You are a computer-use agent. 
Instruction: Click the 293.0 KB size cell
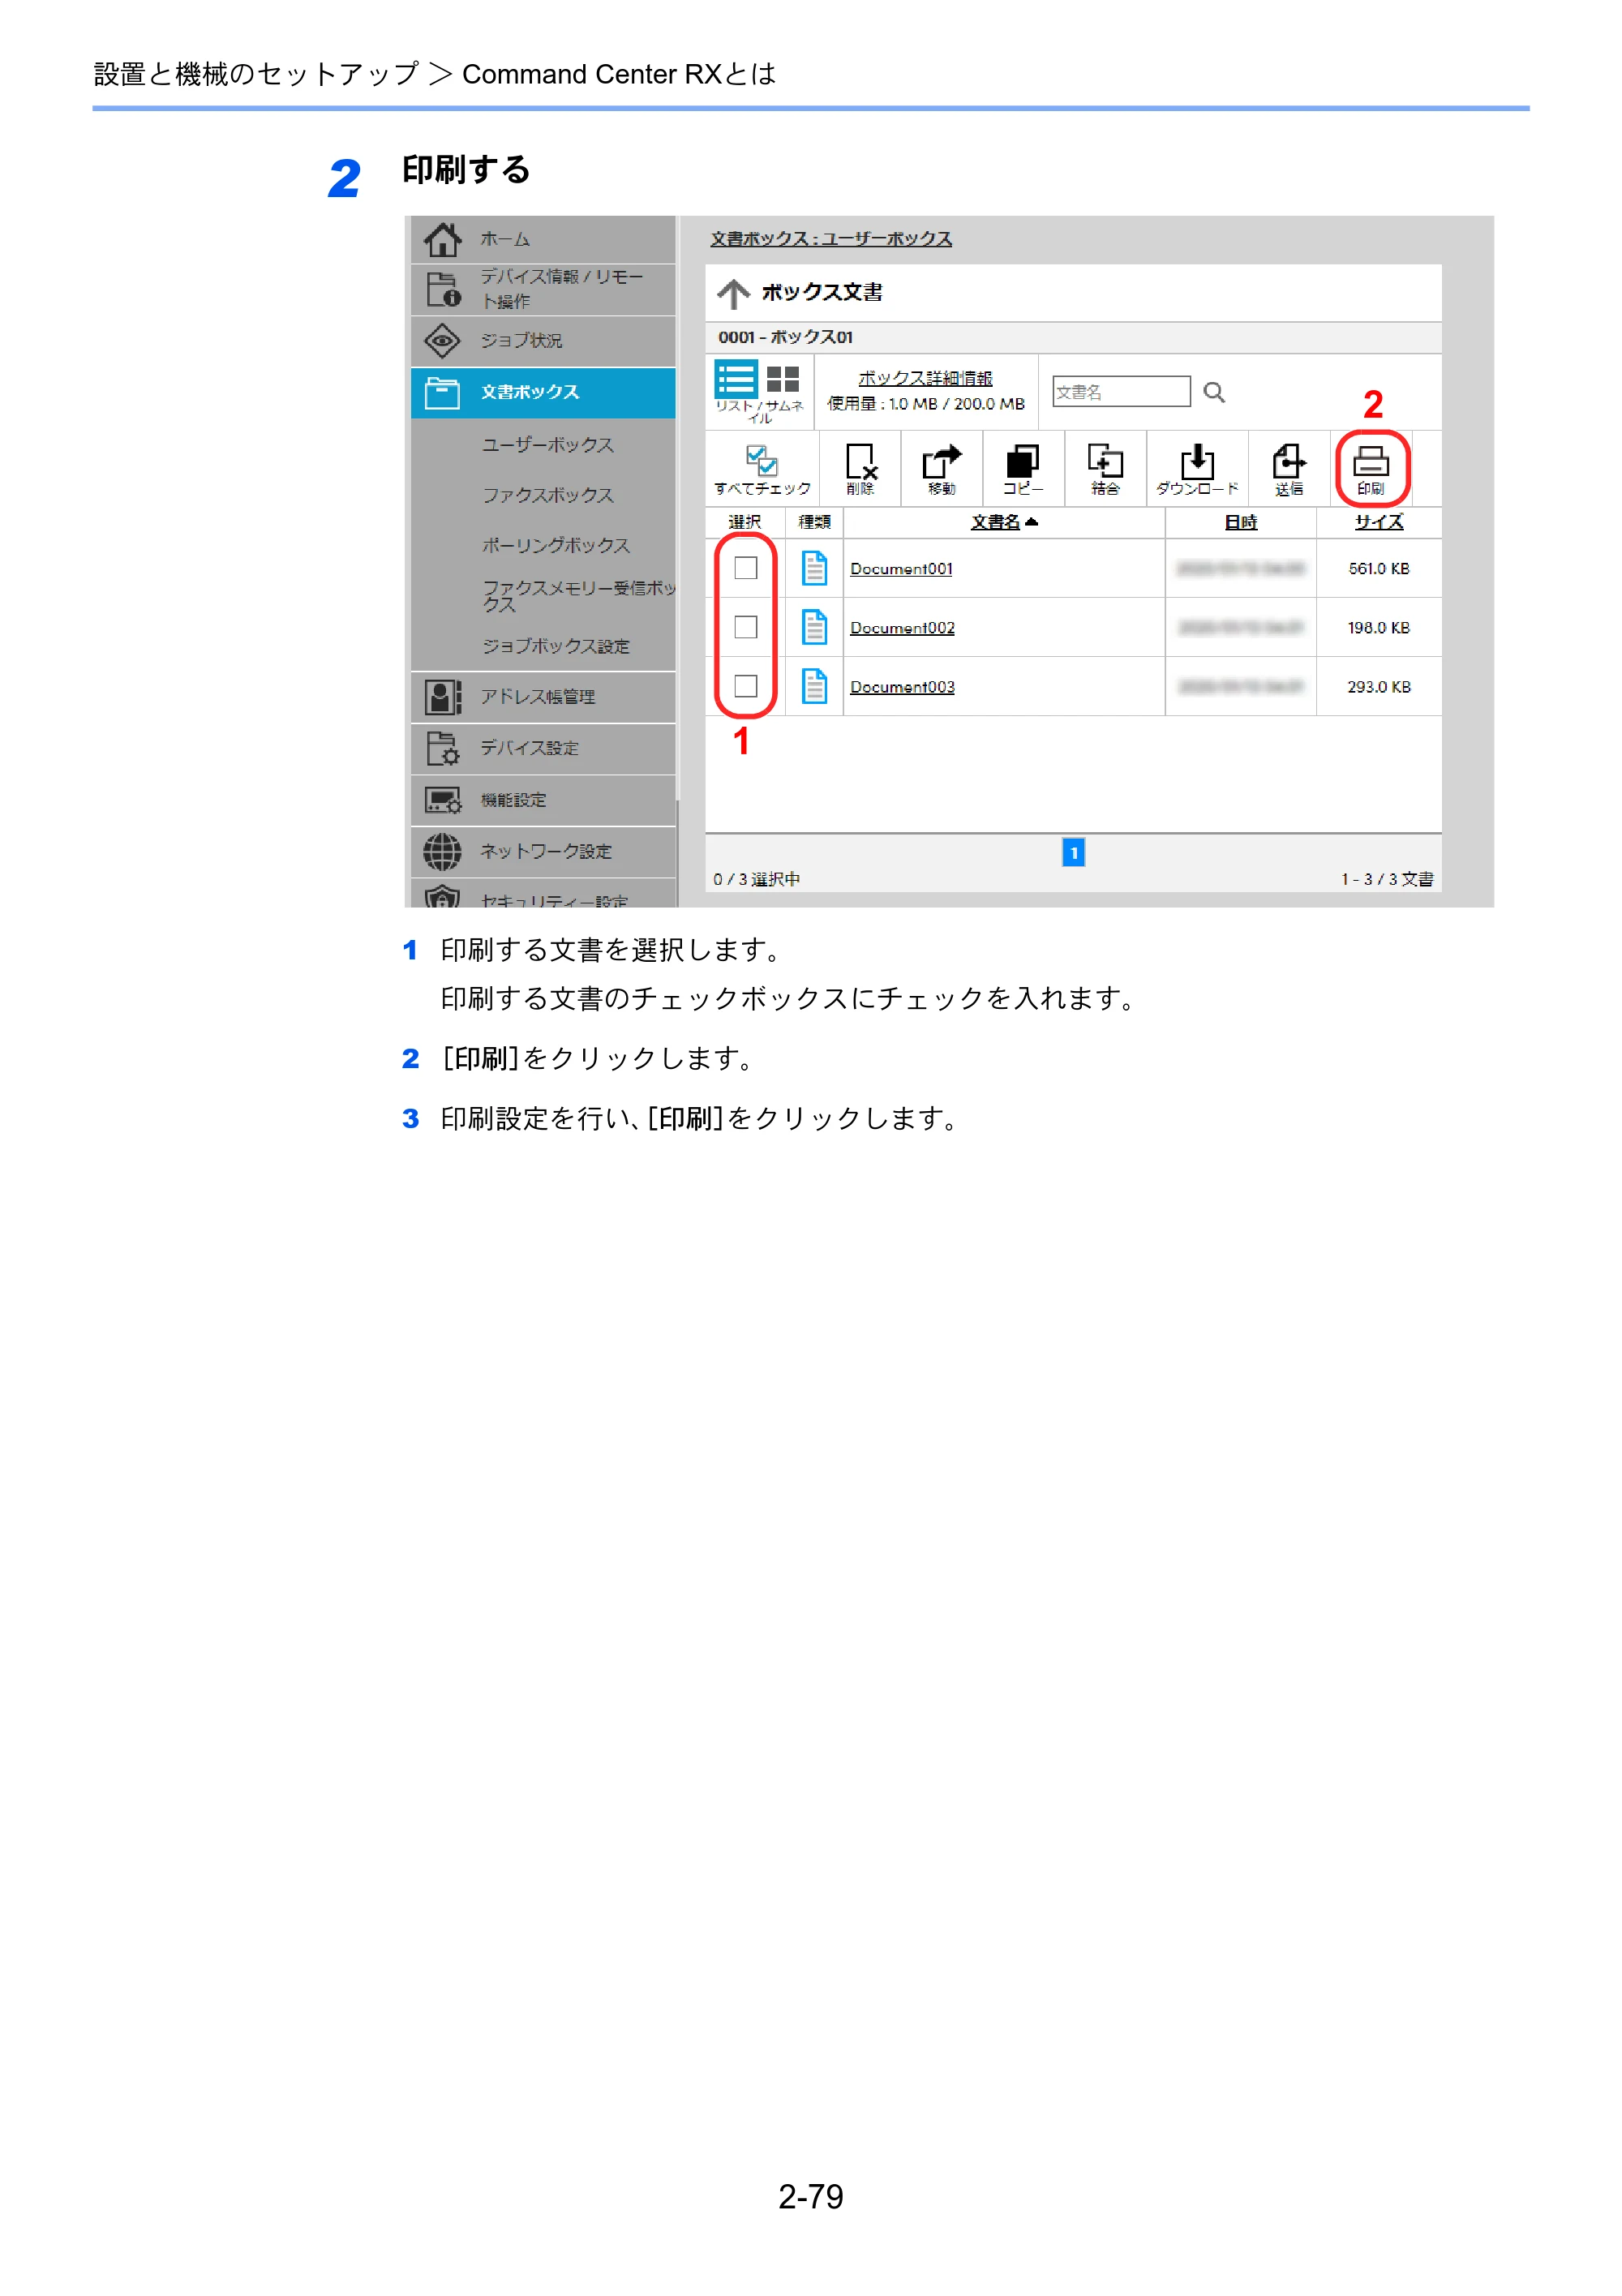coord(1378,687)
